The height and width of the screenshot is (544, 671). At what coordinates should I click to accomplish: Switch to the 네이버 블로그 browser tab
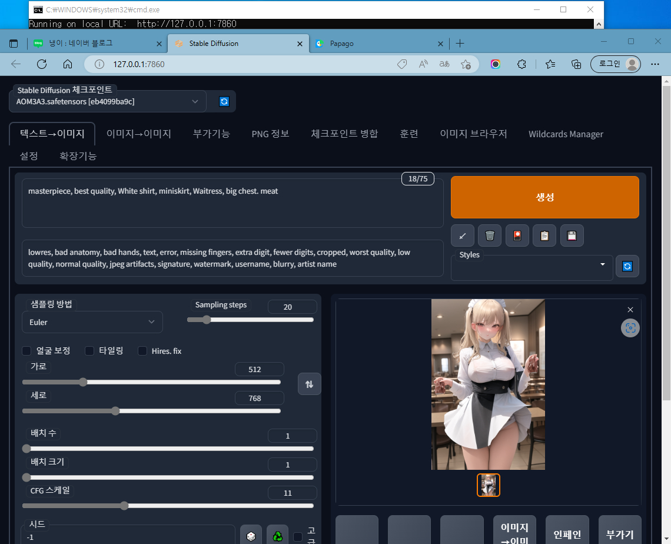click(x=96, y=43)
